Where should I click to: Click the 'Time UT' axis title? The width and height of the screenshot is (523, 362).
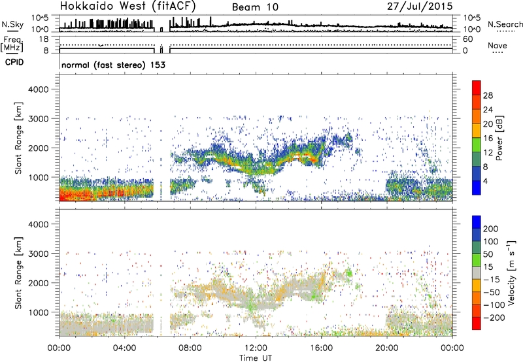256,358
